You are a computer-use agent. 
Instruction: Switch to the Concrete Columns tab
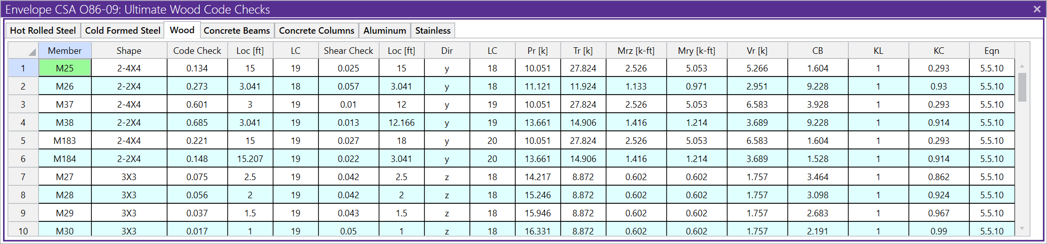point(316,31)
